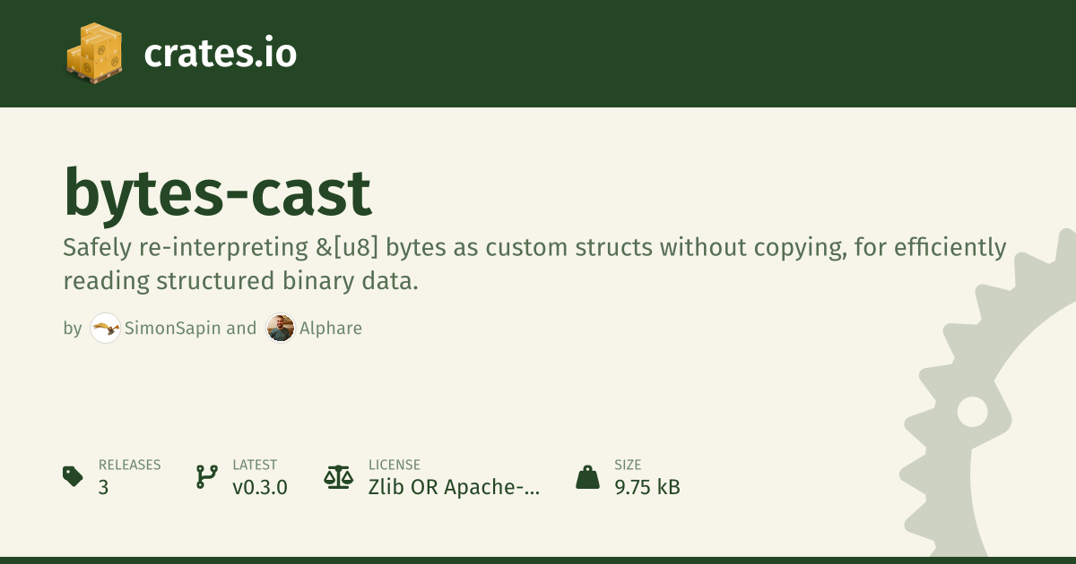Select the LATEST label
This screenshot has width=1076, height=564.
pyautogui.click(x=255, y=465)
